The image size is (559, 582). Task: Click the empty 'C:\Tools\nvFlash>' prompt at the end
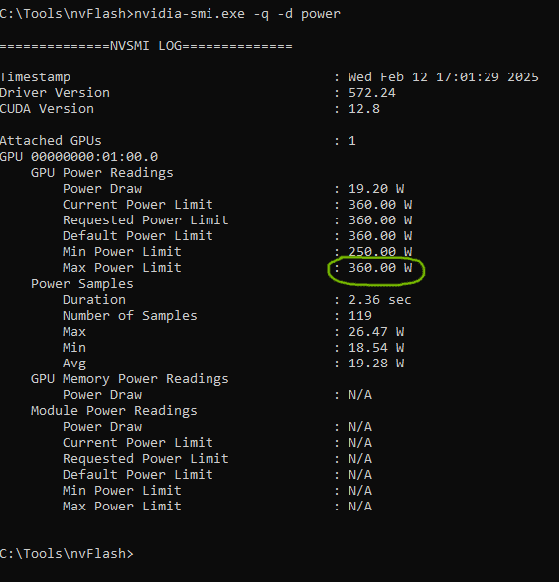67,554
